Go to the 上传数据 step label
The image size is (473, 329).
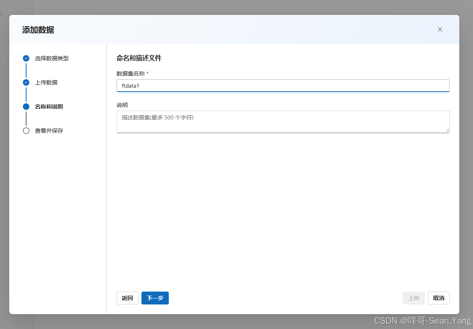(x=46, y=82)
